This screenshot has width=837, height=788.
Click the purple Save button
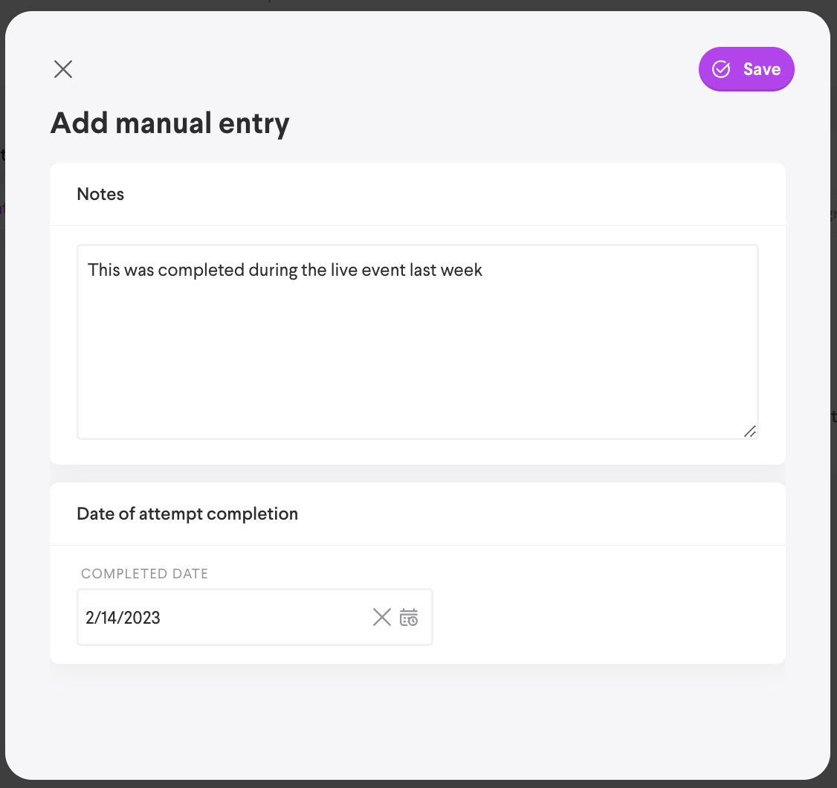[746, 69]
